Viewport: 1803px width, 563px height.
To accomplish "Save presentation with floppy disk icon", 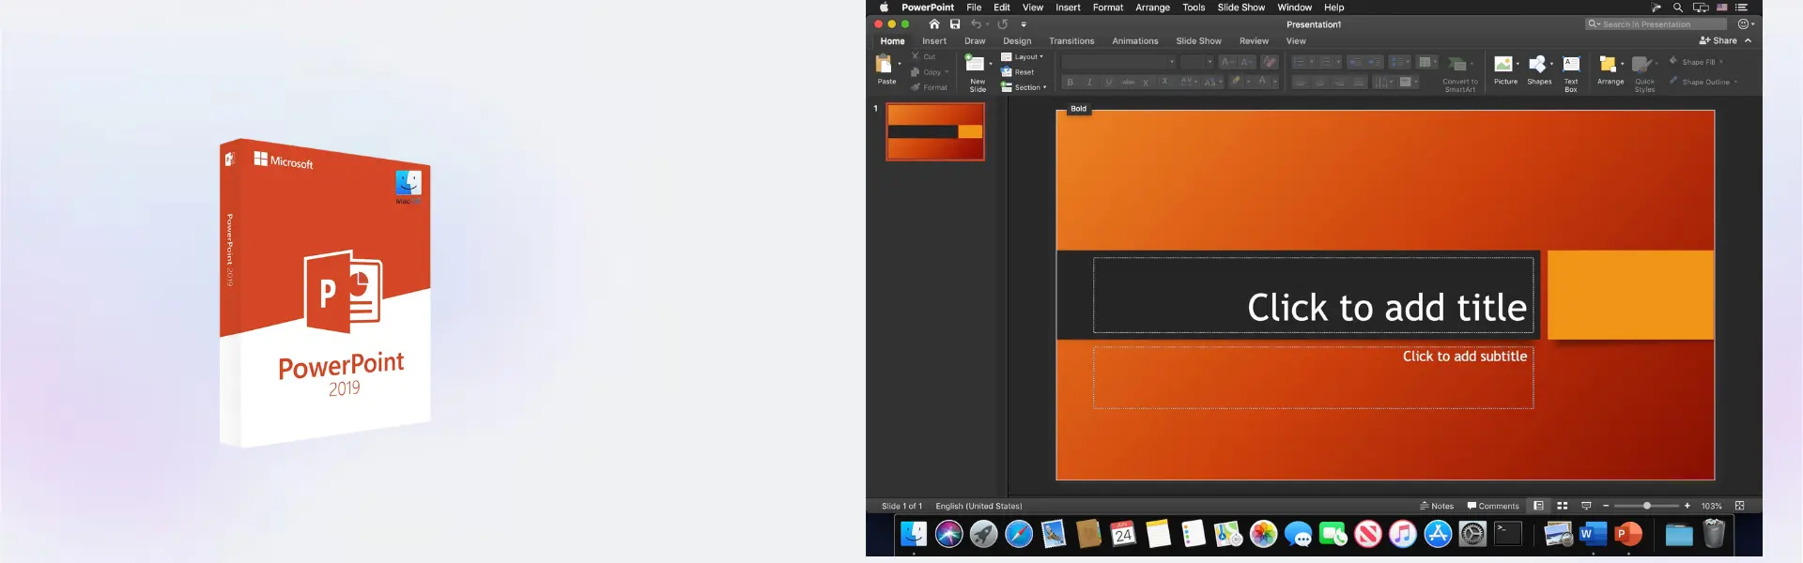I will [x=955, y=24].
